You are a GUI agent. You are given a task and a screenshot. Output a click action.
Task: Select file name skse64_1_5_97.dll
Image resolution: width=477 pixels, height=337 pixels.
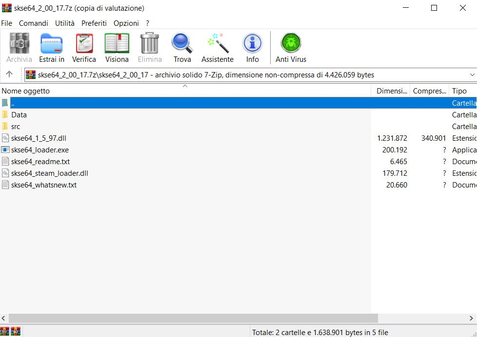(39, 138)
